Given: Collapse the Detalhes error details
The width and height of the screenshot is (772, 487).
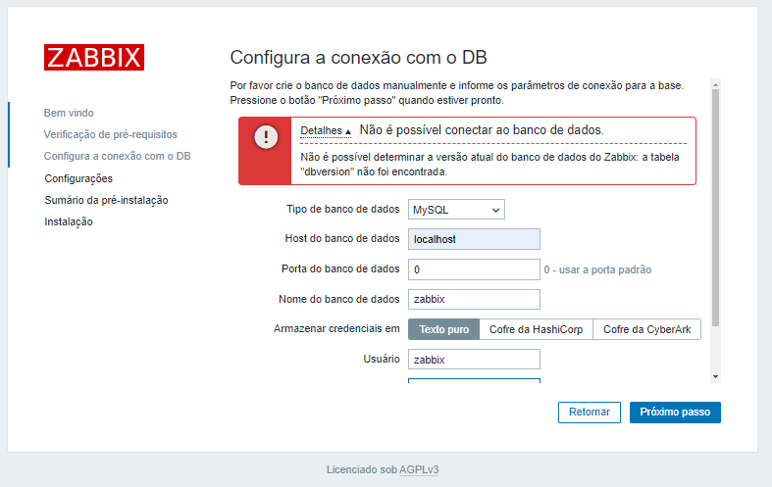Looking at the screenshot, I should [x=326, y=131].
